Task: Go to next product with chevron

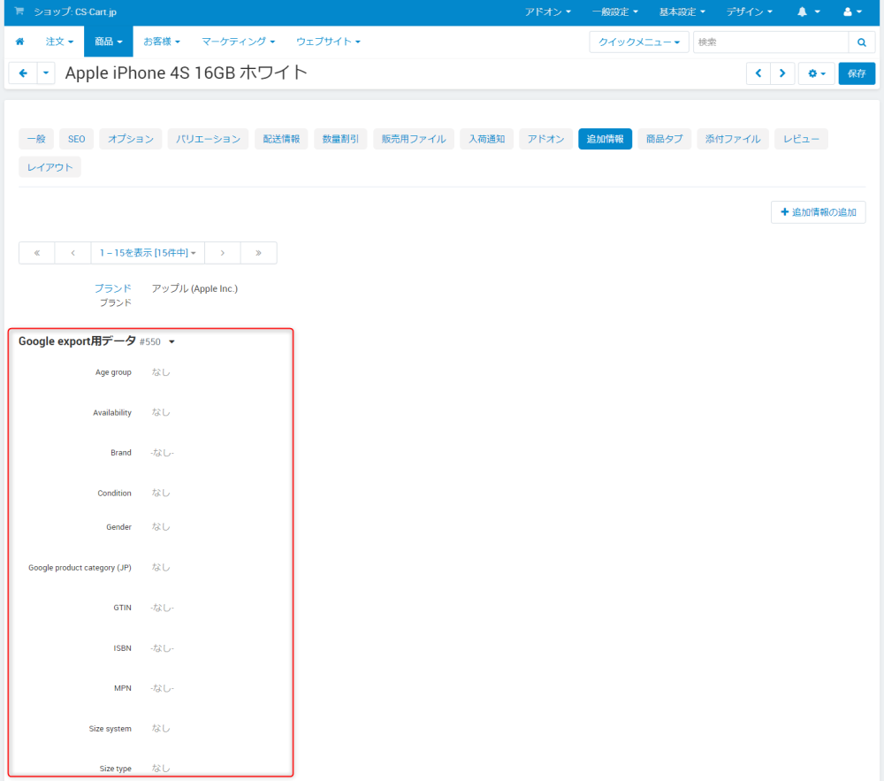Action: click(x=782, y=73)
